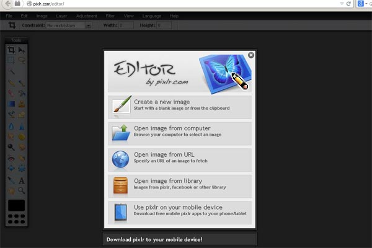
Task: Open the Language menu
Action: point(152,16)
